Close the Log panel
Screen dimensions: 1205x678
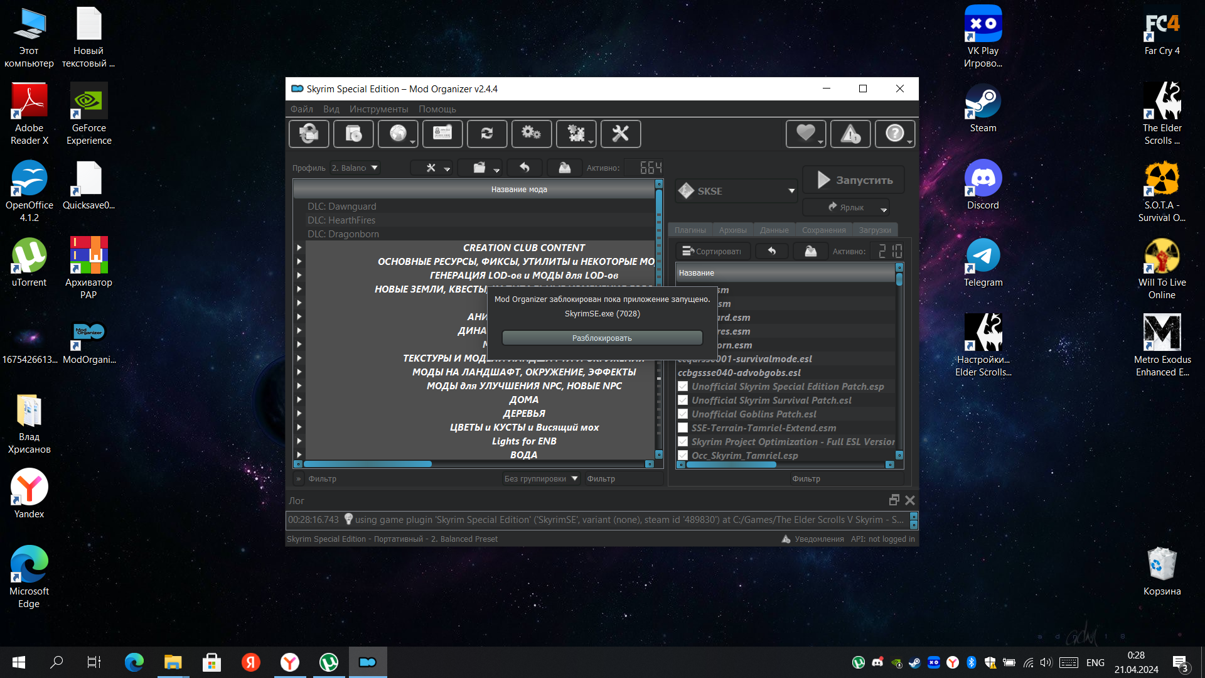tap(910, 500)
